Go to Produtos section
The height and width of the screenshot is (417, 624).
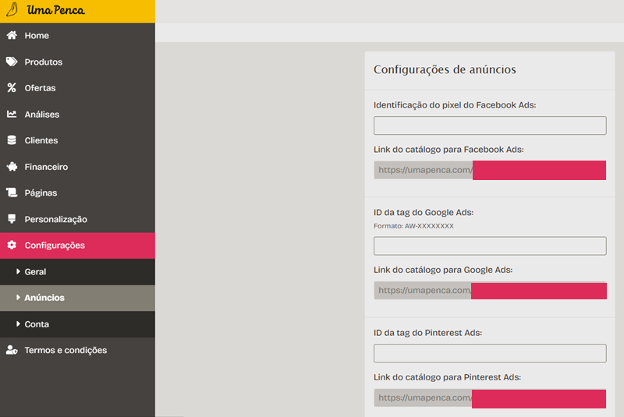(x=77, y=62)
